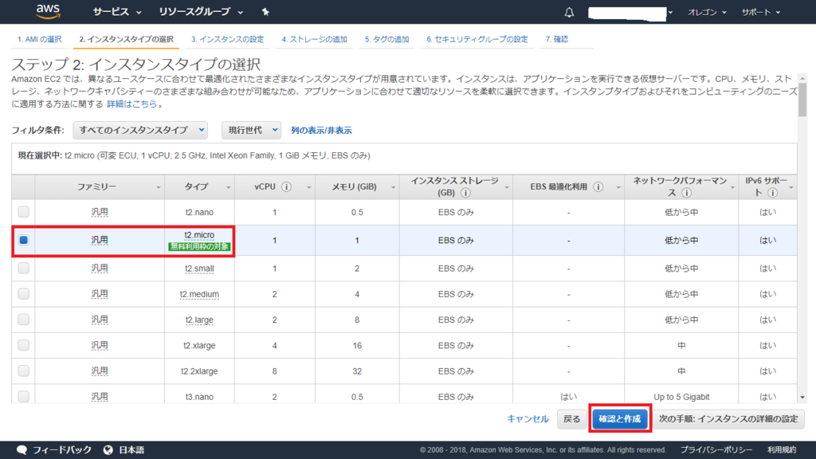Show info icon next to vCPU header

[286, 186]
